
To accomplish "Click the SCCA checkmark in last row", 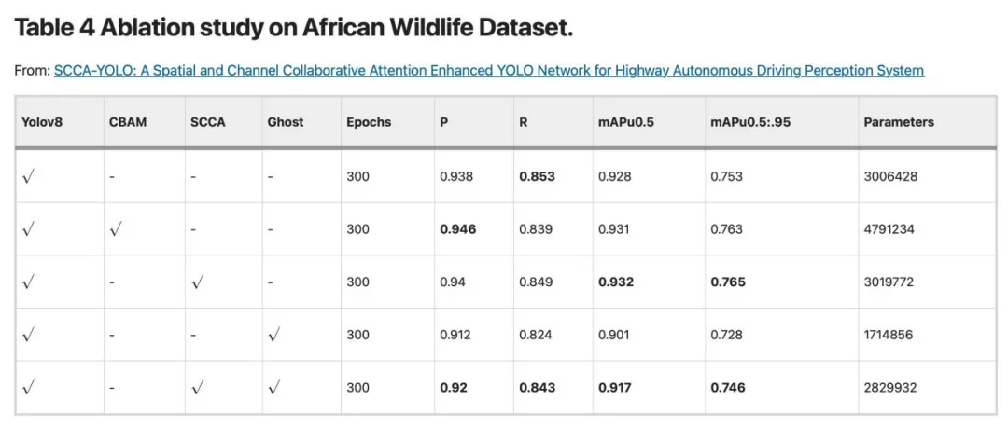I will tap(196, 388).
